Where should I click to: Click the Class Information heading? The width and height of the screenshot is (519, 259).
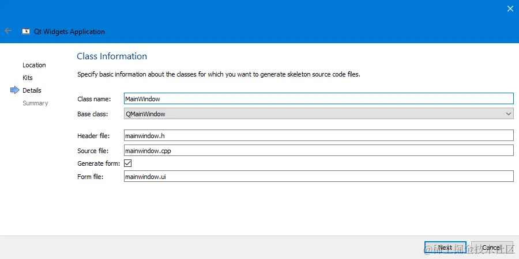coord(112,56)
